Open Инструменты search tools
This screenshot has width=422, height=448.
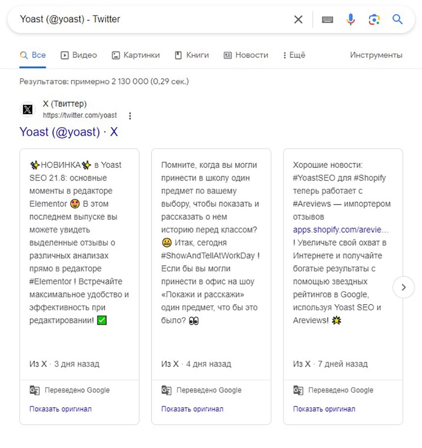pos(376,55)
